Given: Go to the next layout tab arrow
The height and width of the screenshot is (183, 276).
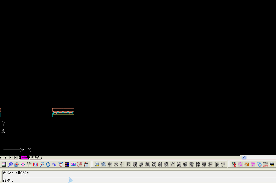Looking at the screenshot, I should point(10,158).
